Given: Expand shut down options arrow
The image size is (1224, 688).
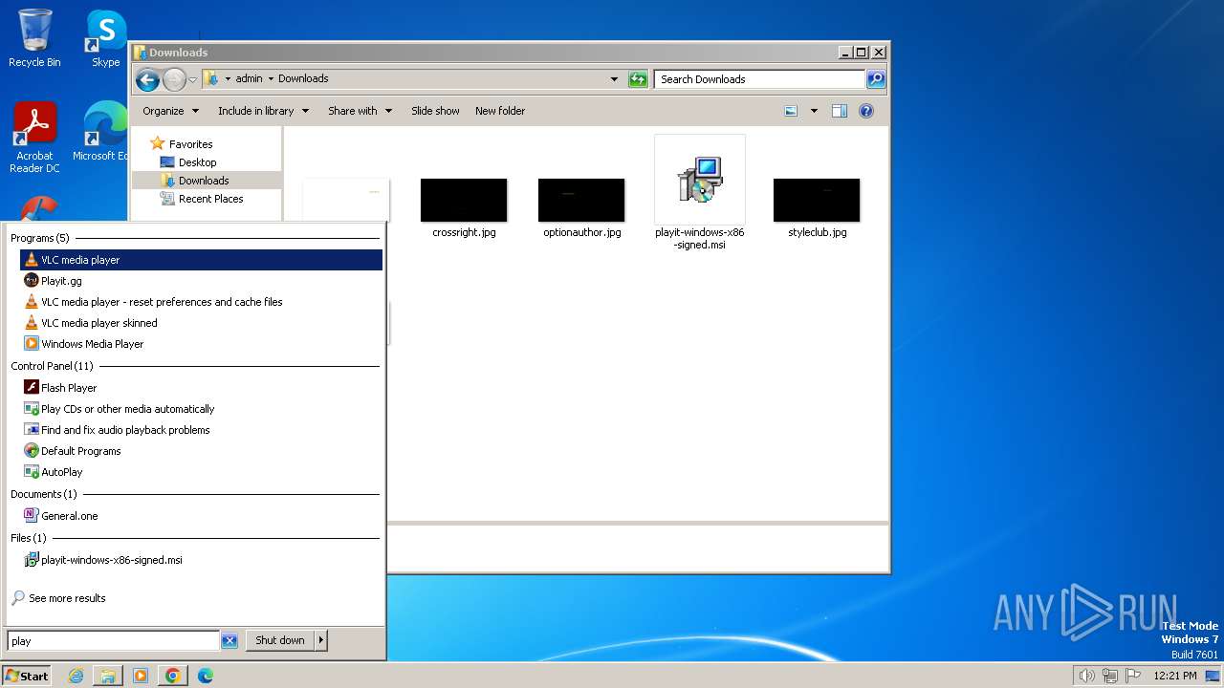Looking at the screenshot, I should pos(321,641).
